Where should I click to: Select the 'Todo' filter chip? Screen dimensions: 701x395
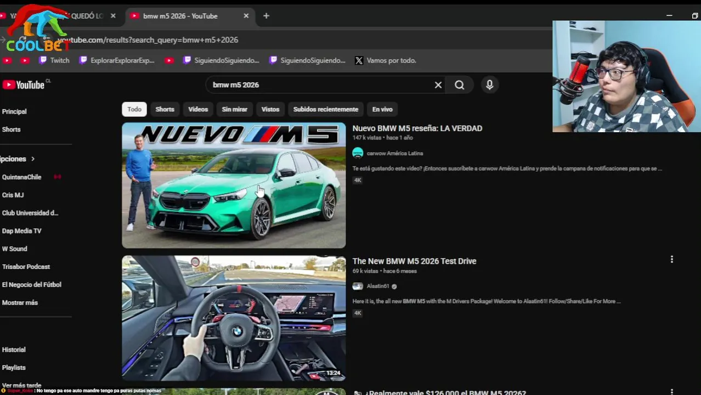[134, 109]
